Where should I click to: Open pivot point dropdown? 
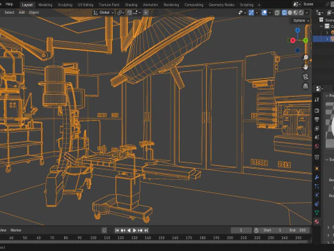(x=121, y=13)
